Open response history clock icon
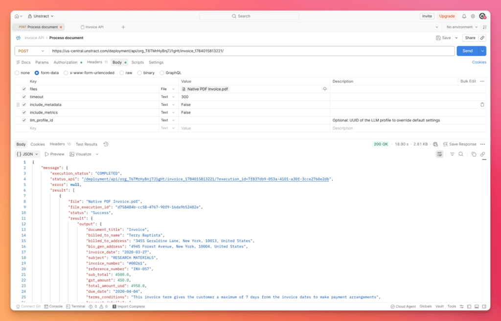The image size is (501, 321). (106, 144)
